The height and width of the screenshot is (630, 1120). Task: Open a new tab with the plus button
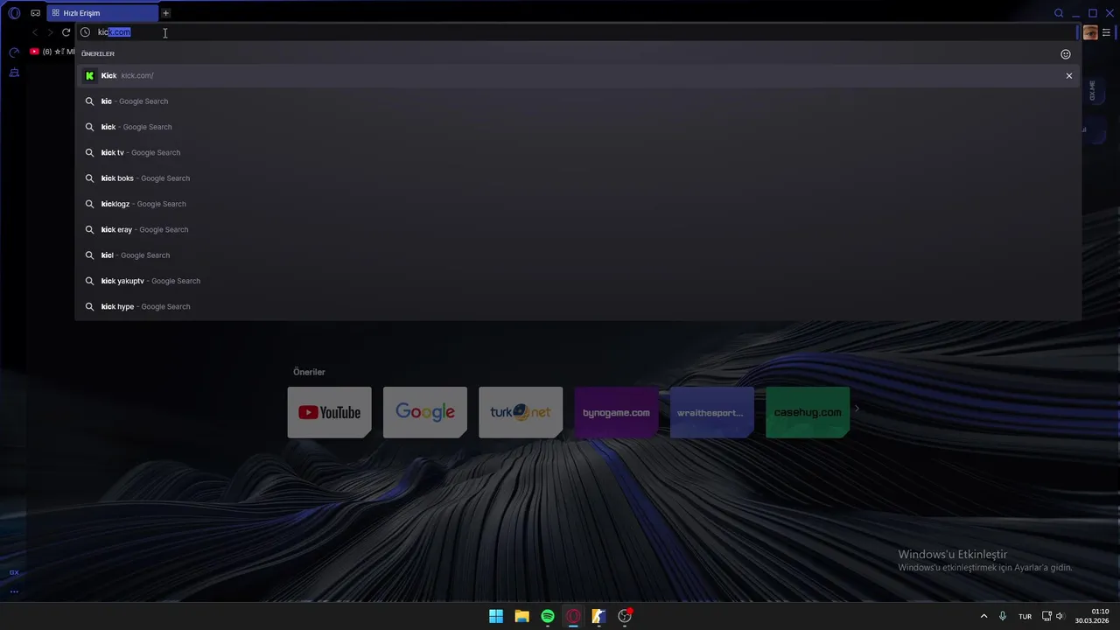coord(165,13)
